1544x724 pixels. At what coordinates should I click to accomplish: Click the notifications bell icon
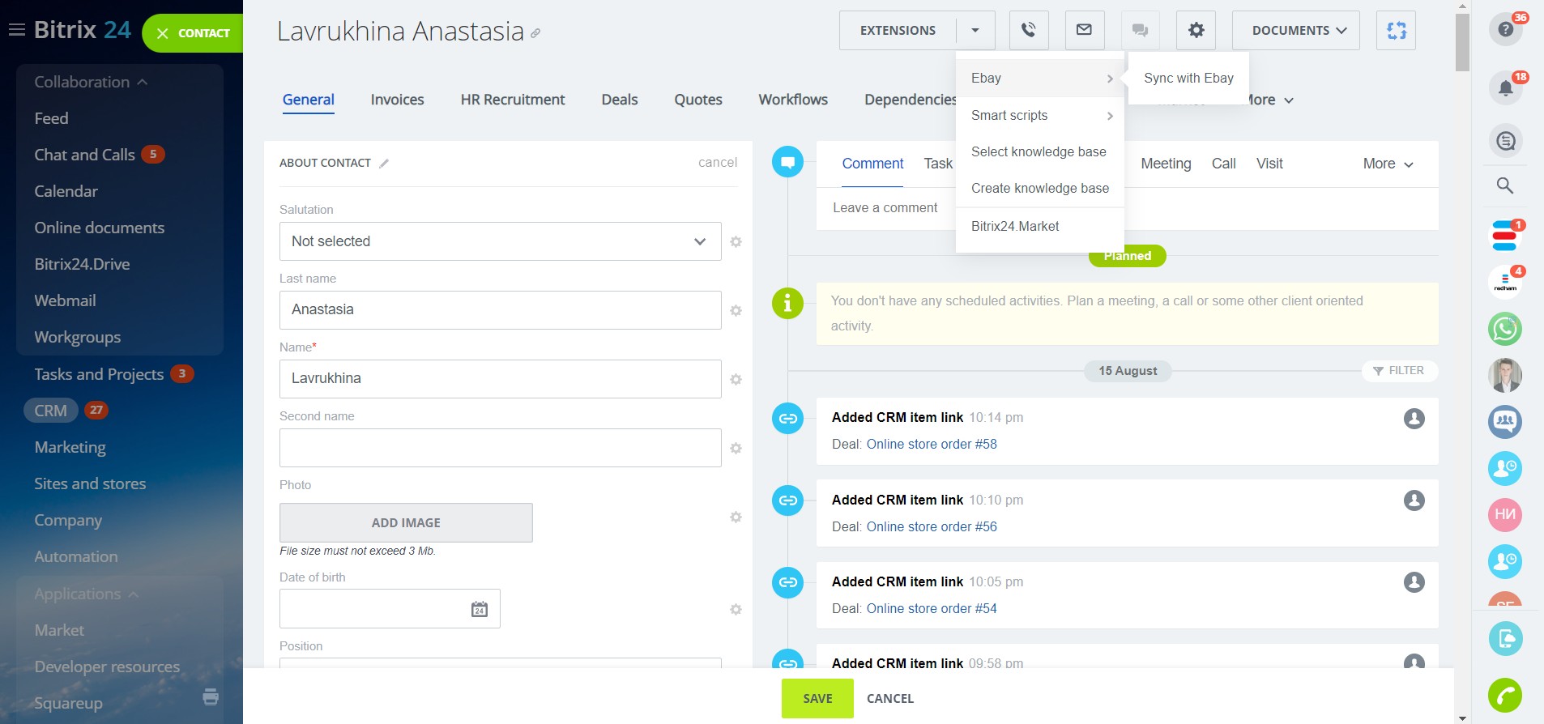click(x=1505, y=87)
